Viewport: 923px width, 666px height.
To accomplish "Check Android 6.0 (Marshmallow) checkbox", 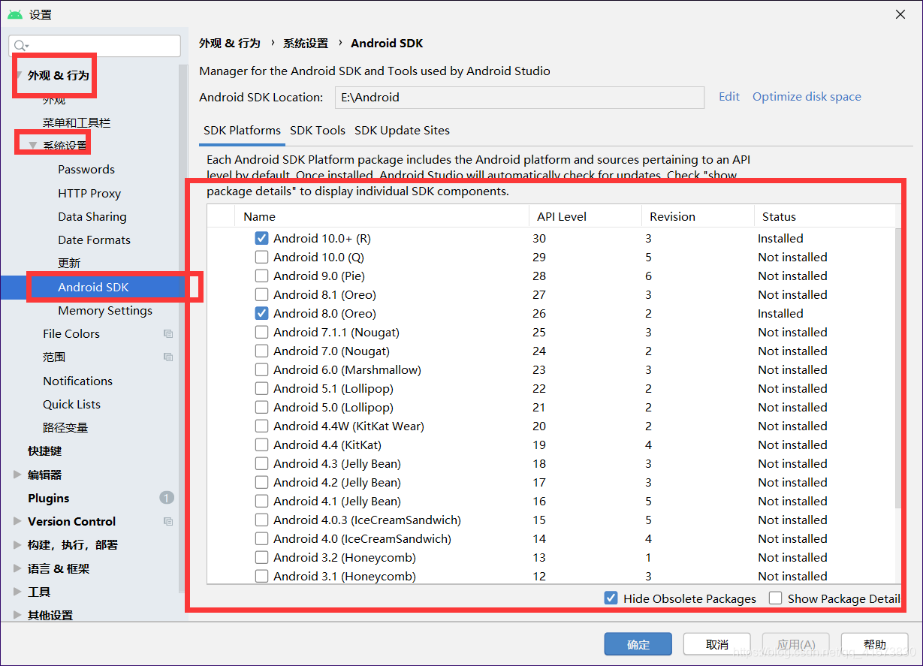I will tap(261, 370).
